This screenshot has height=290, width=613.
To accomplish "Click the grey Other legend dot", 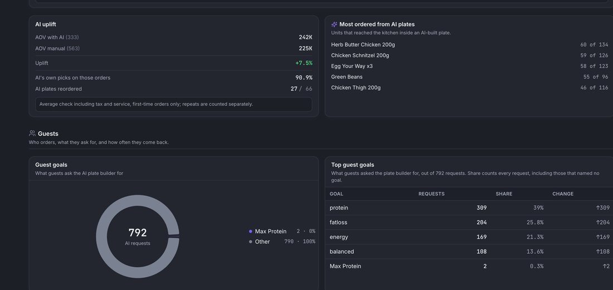I will coord(251,242).
